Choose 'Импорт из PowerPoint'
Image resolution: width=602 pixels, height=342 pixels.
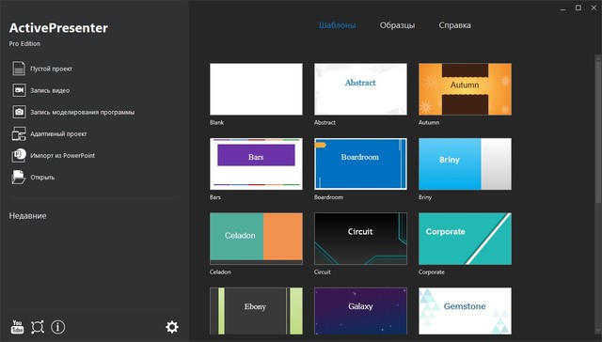(x=63, y=156)
